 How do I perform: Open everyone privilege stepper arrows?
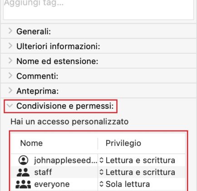coord(101,184)
